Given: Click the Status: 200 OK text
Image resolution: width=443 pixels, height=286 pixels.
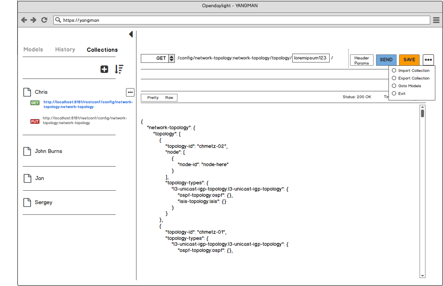Looking at the screenshot, I should (357, 97).
